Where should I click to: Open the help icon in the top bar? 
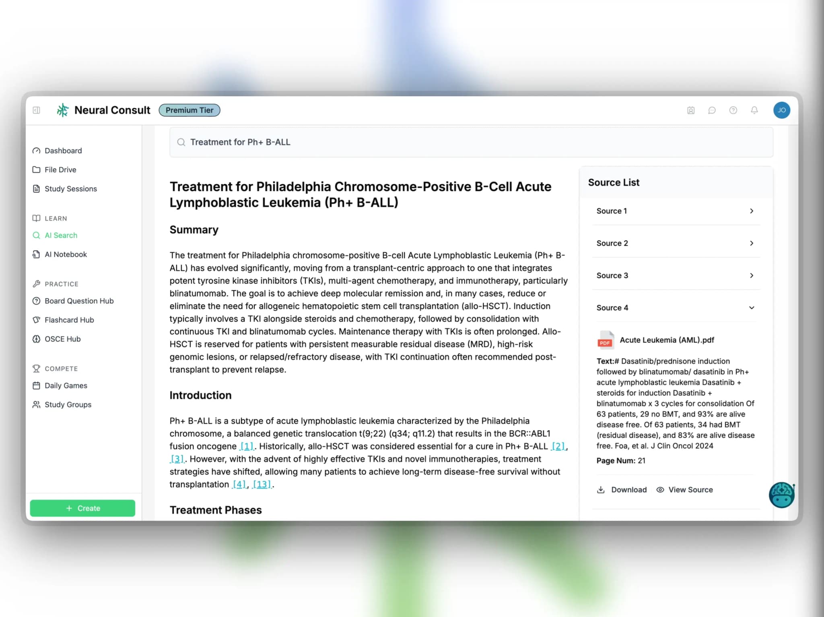click(733, 110)
